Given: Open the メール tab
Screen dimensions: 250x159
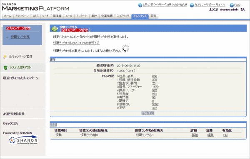Looking at the screenshot, I should [69, 16].
